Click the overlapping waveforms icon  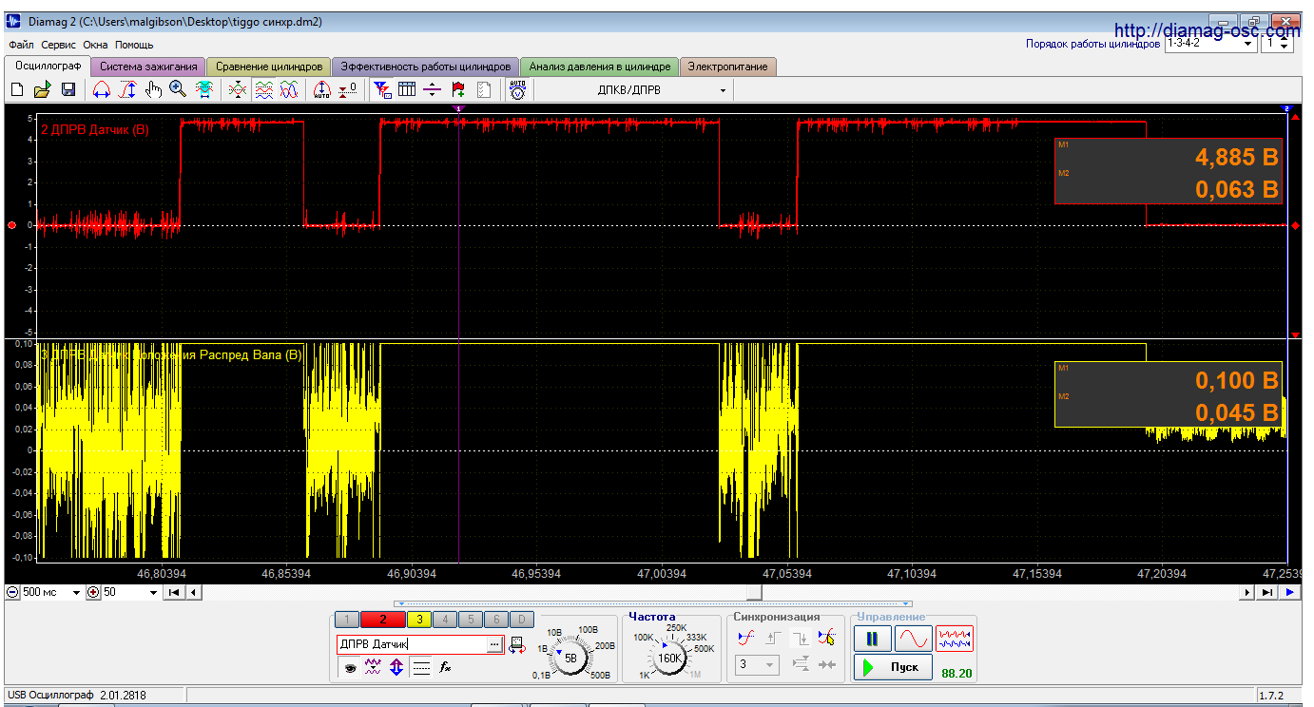tap(238, 89)
